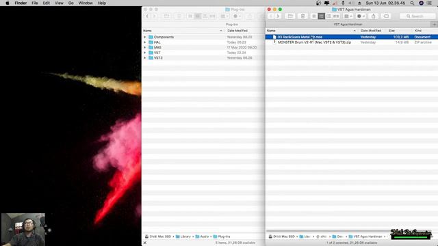Switch Plug-Ins window to list view

198,16
